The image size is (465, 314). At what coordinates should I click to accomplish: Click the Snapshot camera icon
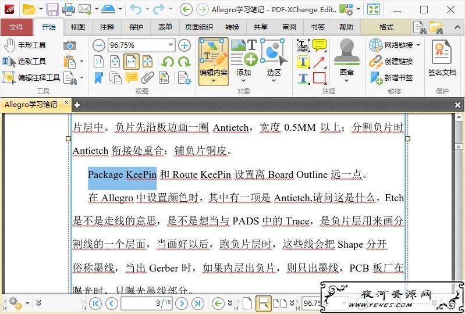click(x=70, y=45)
